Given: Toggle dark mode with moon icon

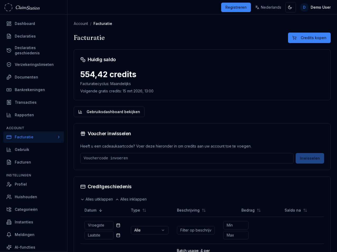Looking at the screenshot, I should [290, 7].
